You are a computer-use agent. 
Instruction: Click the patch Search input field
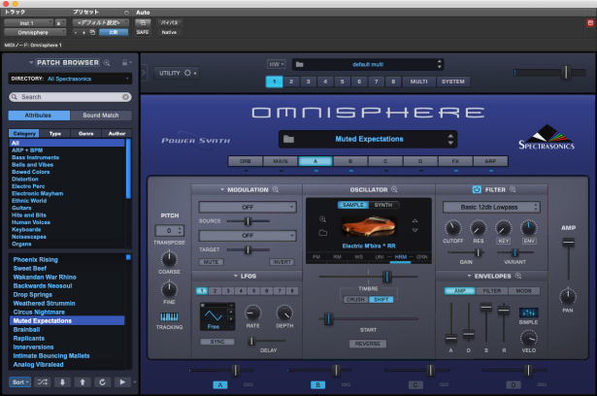[68, 97]
